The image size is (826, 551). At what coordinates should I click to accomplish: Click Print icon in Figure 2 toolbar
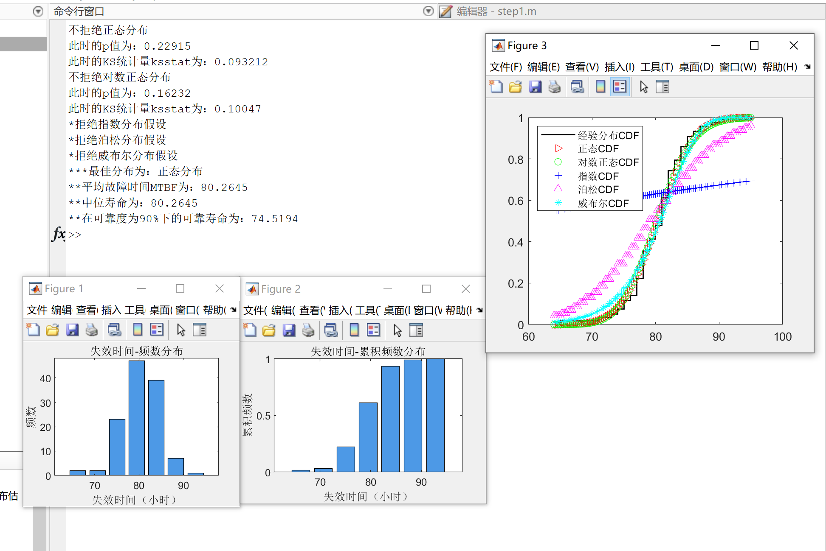point(308,330)
